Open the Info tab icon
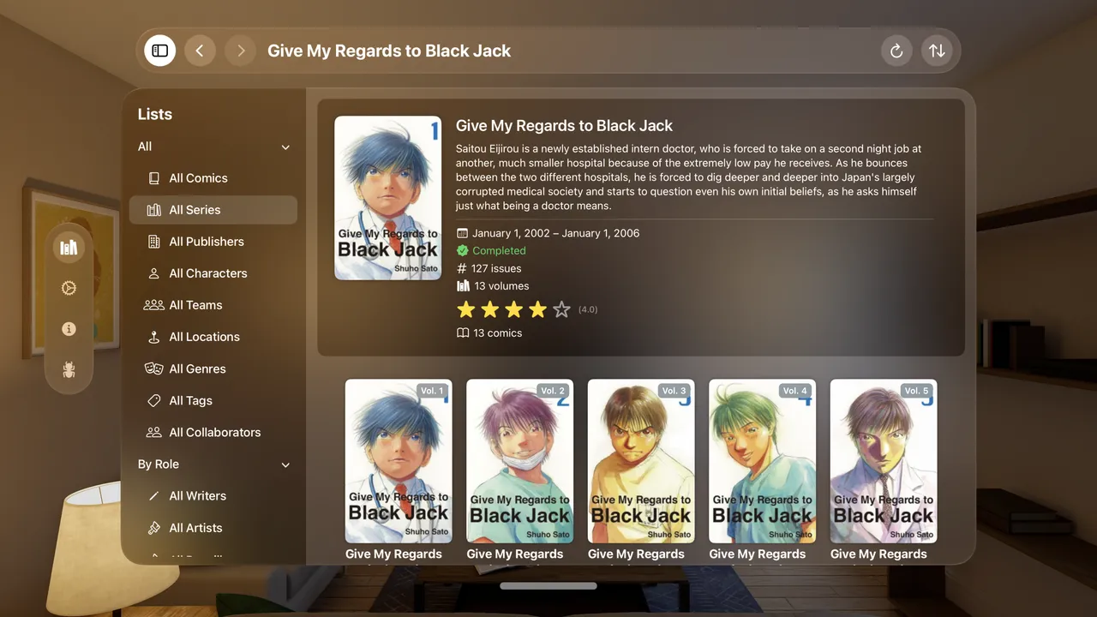 point(69,329)
